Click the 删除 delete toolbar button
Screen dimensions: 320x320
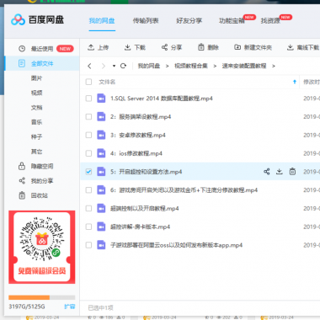[x=208, y=47]
